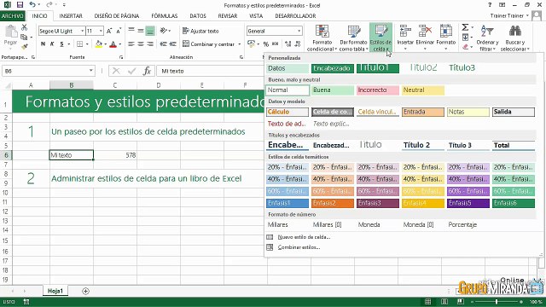Click the Ajustar texto wrap text button
This screenshot has width=546, height=307.
point(200,31)
